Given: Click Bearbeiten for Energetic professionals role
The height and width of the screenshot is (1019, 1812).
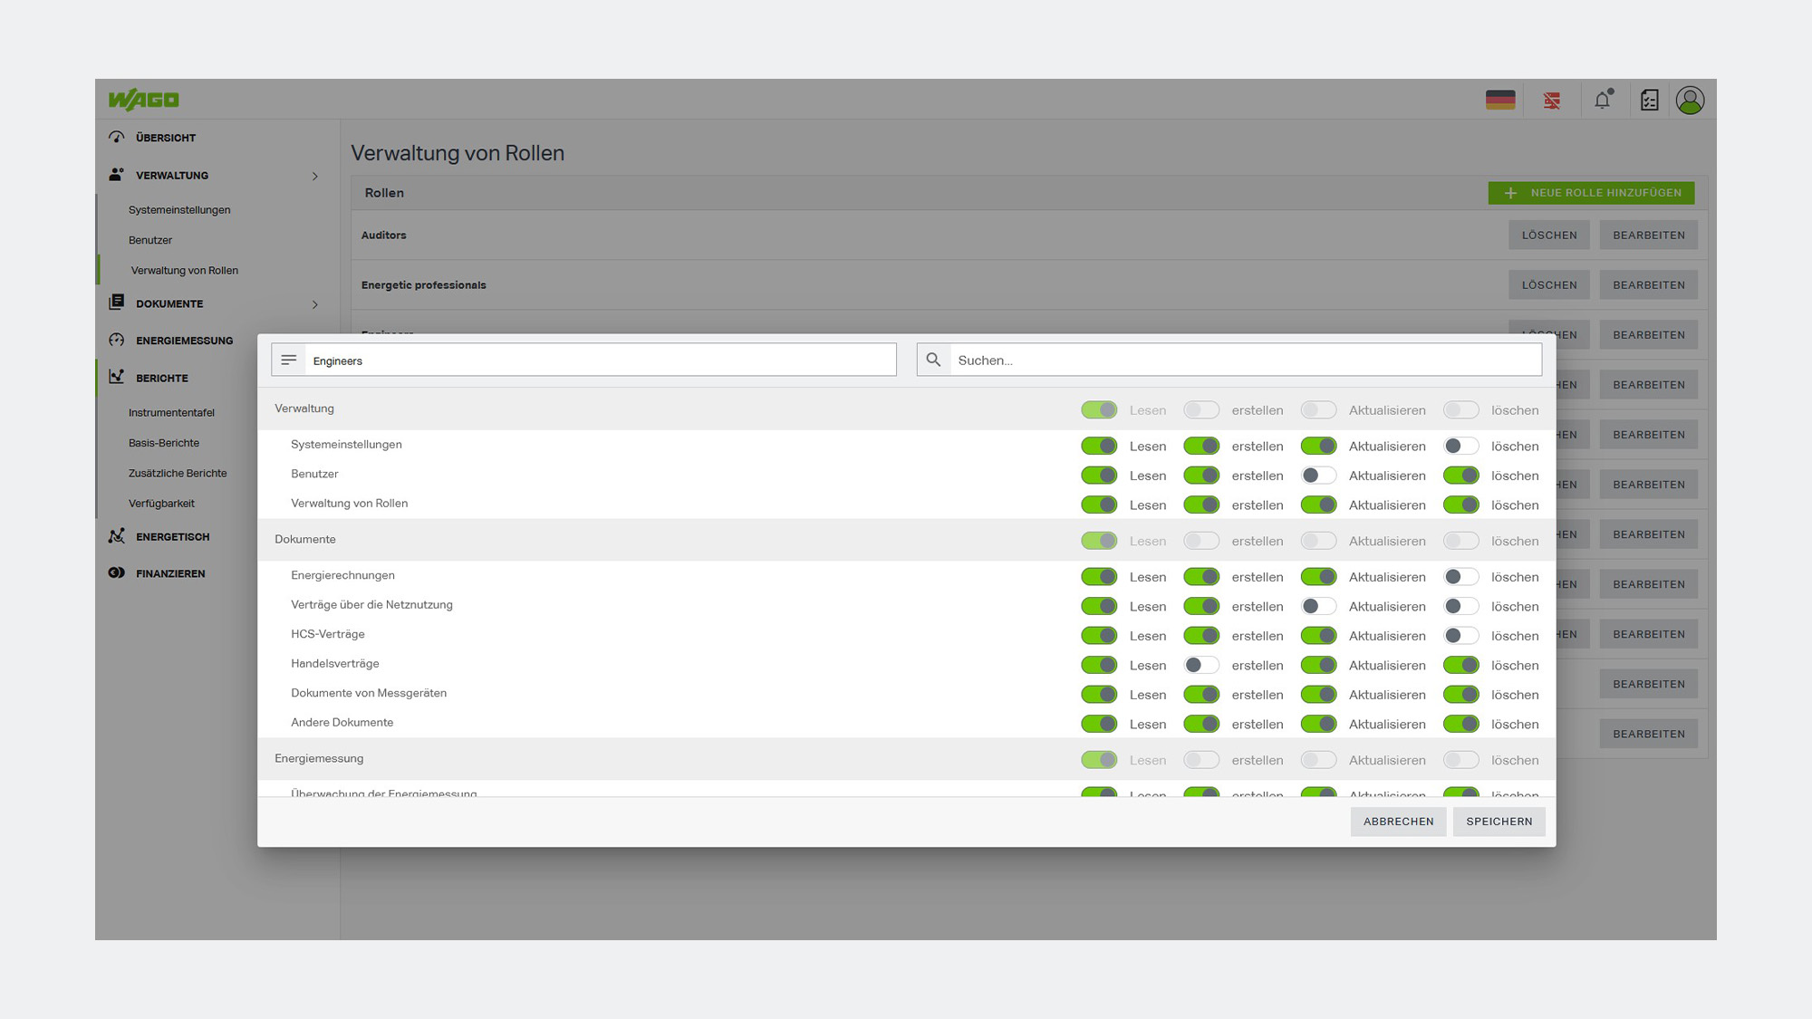Looking at the screenshot, I should click(1649, 285).
